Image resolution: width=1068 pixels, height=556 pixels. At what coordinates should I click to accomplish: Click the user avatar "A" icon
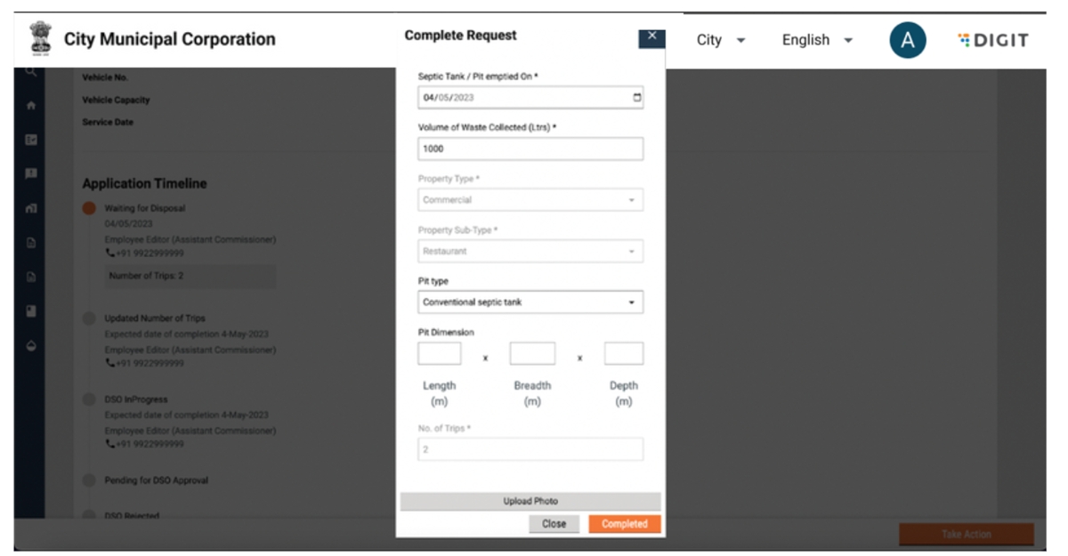pos(907,40)
